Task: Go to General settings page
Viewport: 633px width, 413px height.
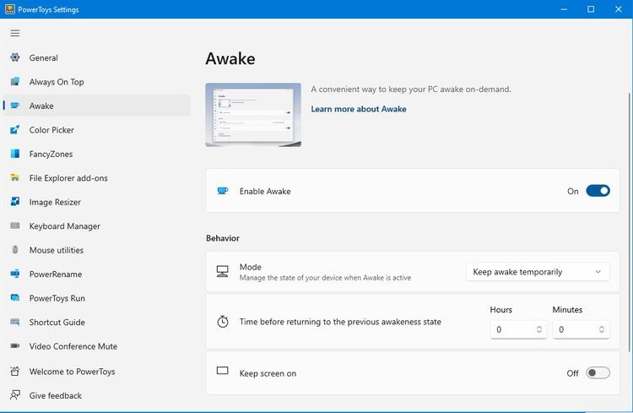Action: click(96, 57)
